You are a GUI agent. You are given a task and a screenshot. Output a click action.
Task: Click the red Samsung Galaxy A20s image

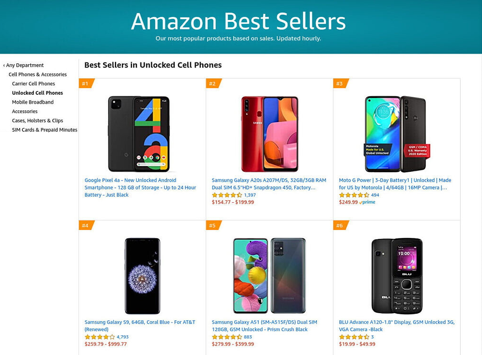[270, 134]
